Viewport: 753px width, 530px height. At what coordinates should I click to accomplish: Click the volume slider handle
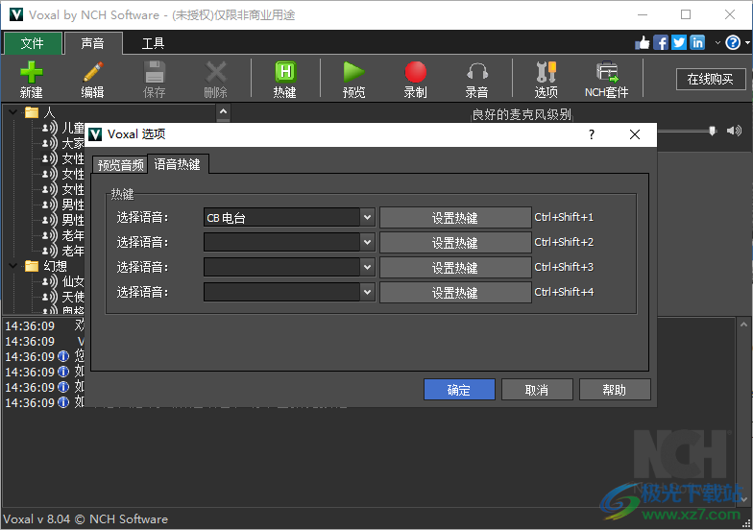pos(713,131)
